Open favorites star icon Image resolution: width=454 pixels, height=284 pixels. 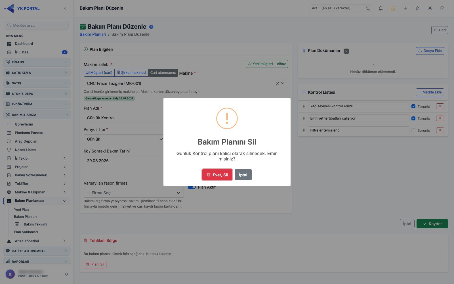tap(418, 8)
